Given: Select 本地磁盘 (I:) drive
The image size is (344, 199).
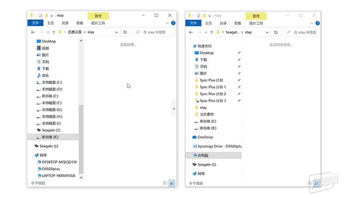Looking at the screenshot, I should point(49,123).
